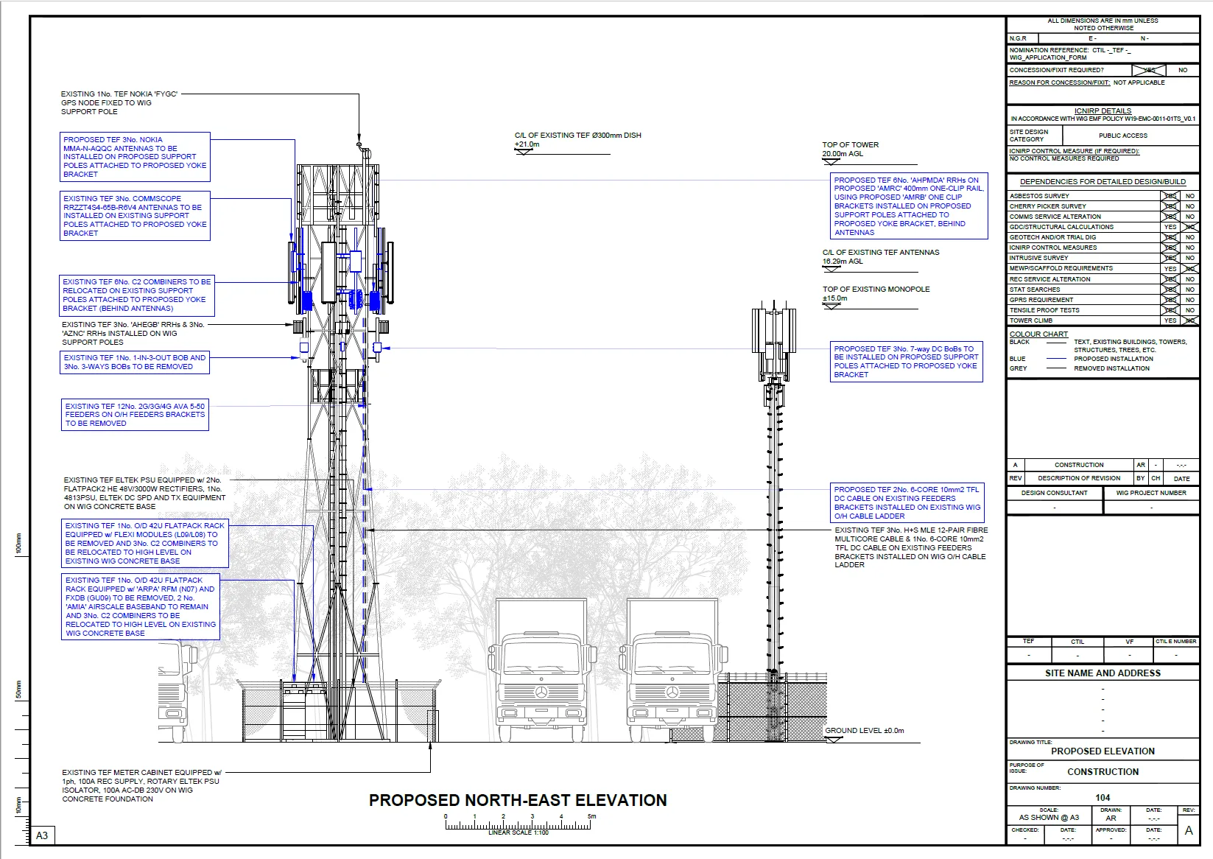Screen dimensions: 1213x859
Task: Select the 100mm border ruler mark
Action: point(19,544)
